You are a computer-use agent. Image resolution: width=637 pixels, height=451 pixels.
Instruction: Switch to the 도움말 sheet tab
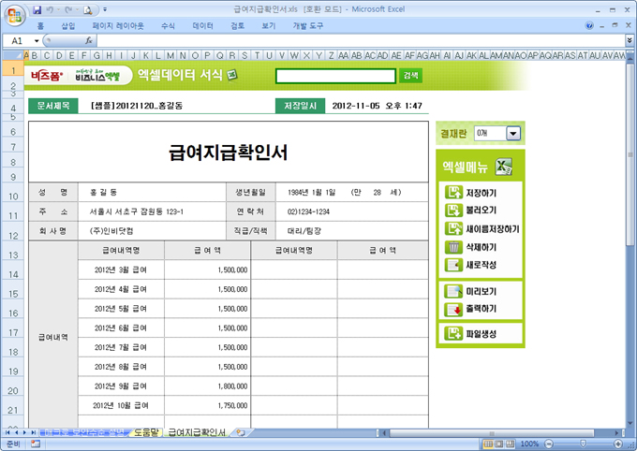click(146, 432)
